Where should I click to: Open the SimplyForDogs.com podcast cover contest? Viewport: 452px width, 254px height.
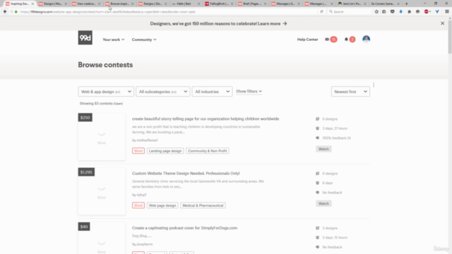click(x=184, y=228)
